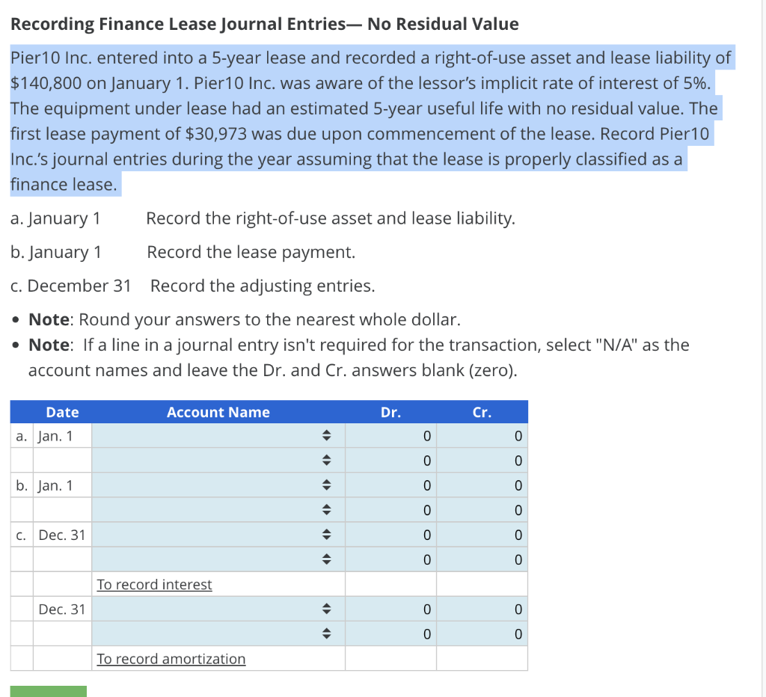The width and height of the screenshot is (766, 697).
Task: Open the account dropdown below the Dec. 31 interest row
Action: 326,559
